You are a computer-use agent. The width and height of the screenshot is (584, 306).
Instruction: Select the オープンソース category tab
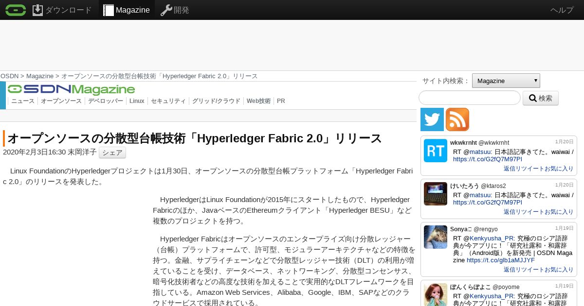point(61,101)
